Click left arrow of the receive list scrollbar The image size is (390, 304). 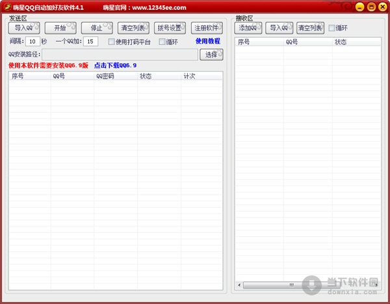[239, 285]
